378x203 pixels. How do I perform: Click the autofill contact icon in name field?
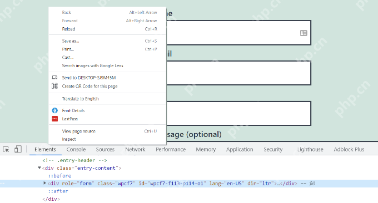tap(304, 33)
